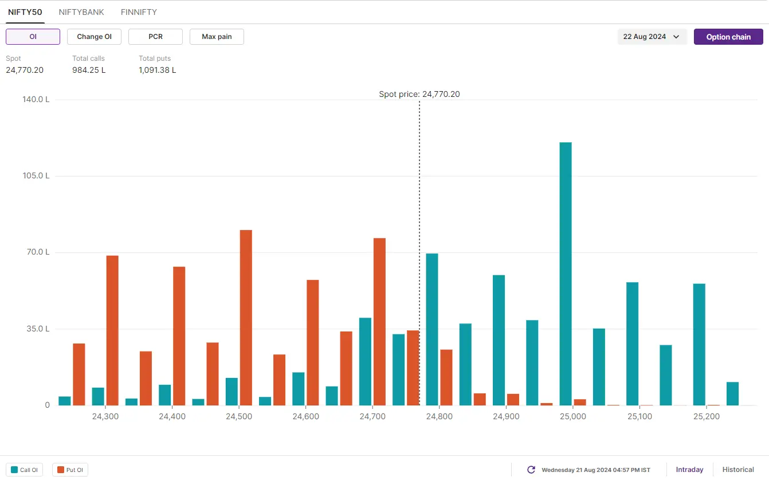Screen dimensions: 769x480
Task: Click the chevron on the expiry date selector
Action: [x=676, y=37]
